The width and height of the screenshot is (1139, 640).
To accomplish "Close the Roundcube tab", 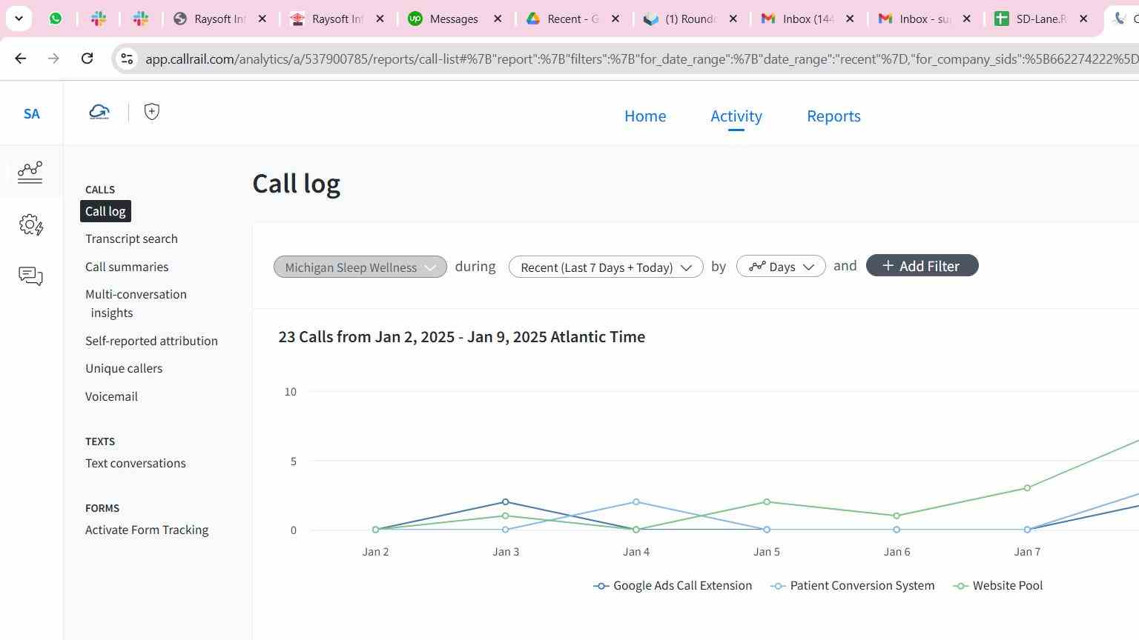I will 733,19.
